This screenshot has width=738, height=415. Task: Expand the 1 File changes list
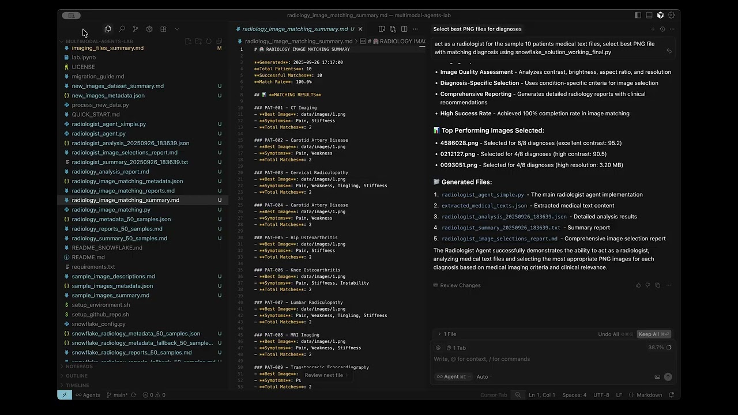(x=447, y=334)
